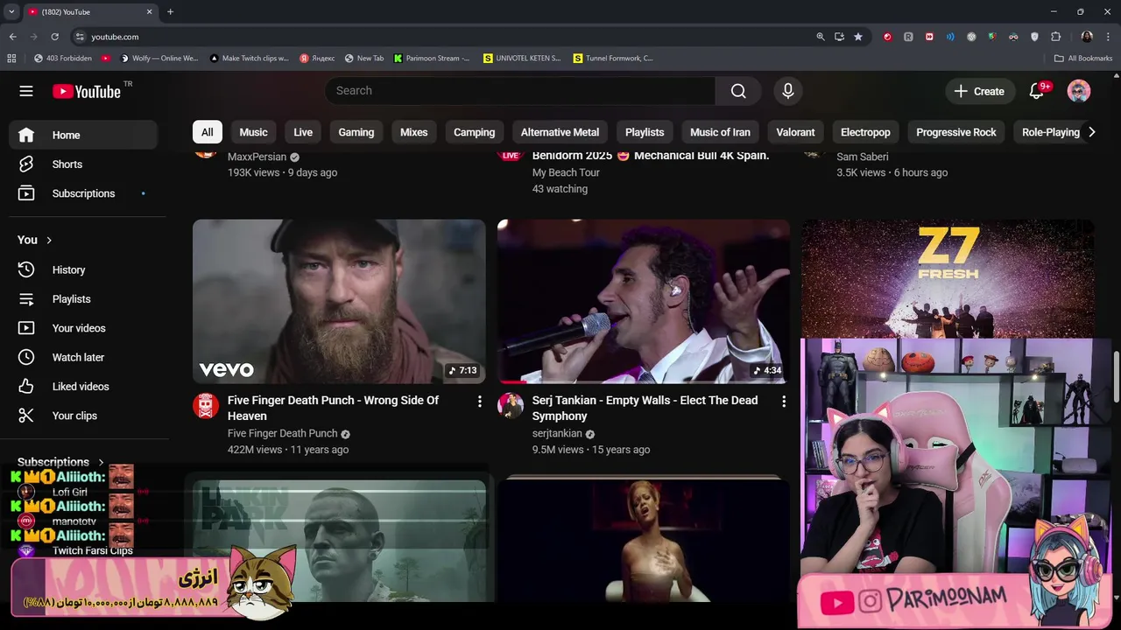Viewport: 1121px width, 630px height.
Task: Go back in browser
Action: (x=12, y=37)
